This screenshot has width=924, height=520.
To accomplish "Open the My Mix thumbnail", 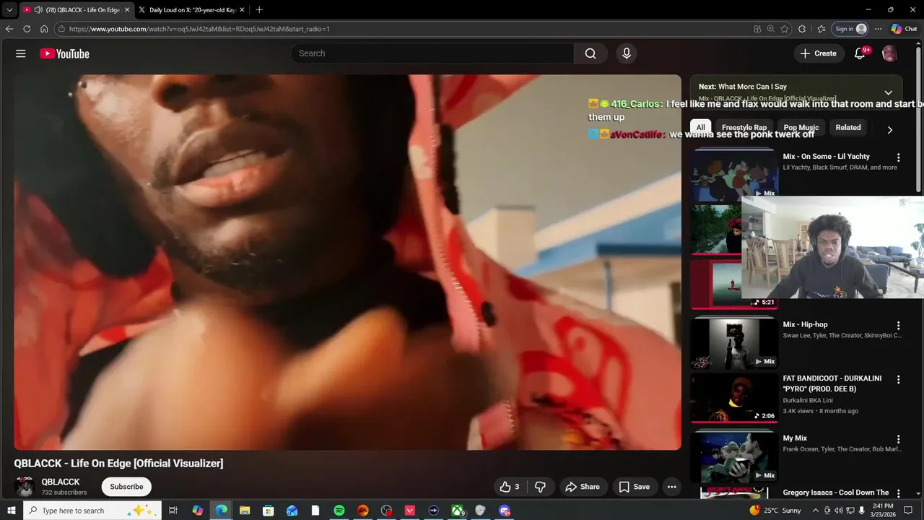I will [733, 456].
